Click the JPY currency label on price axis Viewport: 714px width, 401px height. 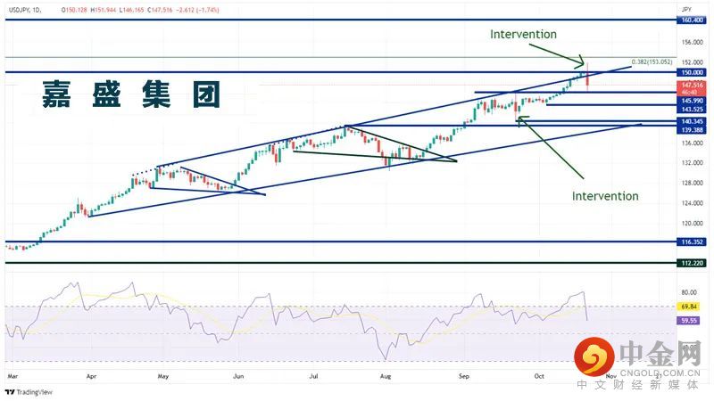(x=686, y=9)
